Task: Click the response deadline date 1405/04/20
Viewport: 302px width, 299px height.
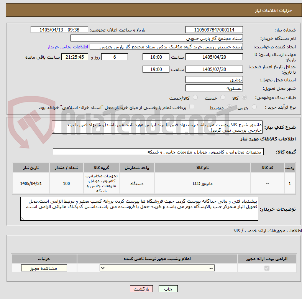Action: [x=214, y=57]
